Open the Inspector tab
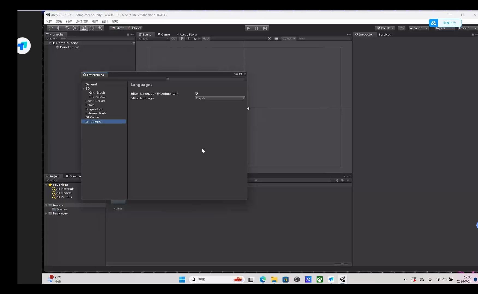The width and height of the screenshot is (478, 294). point(365,34)
